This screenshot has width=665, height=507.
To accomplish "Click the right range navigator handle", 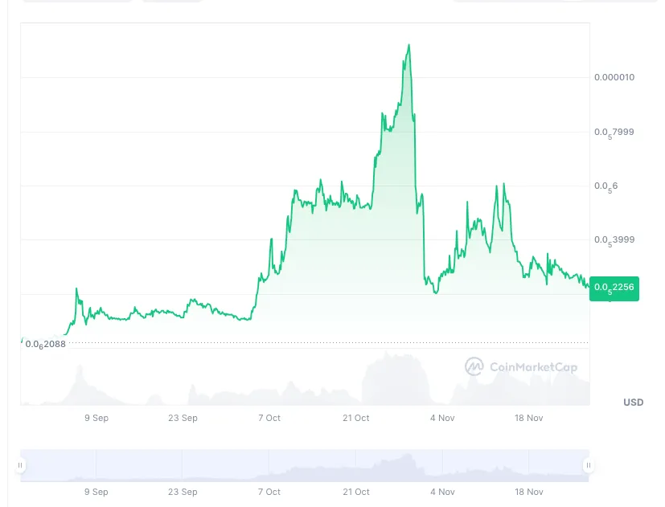I will 589,465.
